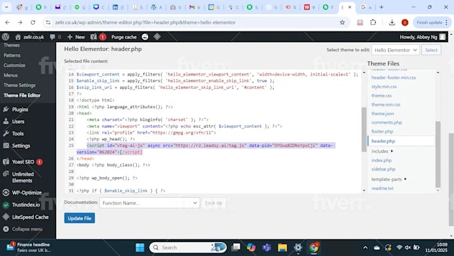Image resolution: width=454 pixels, height=256 pixels.
Task: Click the Look Up button
Action: (x=214, y=203)
